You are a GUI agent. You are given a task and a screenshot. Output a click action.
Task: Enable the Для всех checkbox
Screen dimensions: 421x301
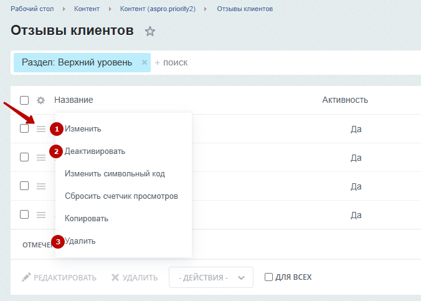[x=268, y=277]
